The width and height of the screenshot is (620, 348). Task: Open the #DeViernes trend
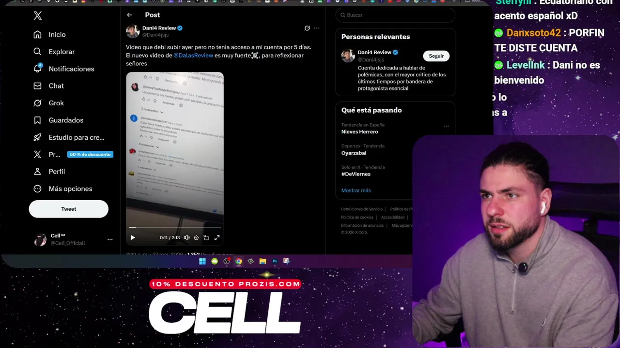point(356,174)
